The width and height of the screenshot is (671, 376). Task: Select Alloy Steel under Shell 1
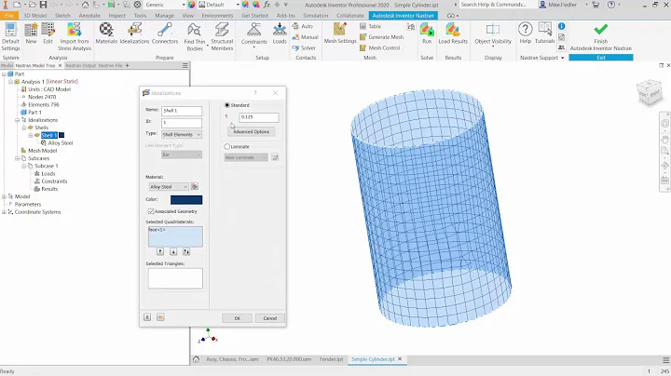[61, 143]
